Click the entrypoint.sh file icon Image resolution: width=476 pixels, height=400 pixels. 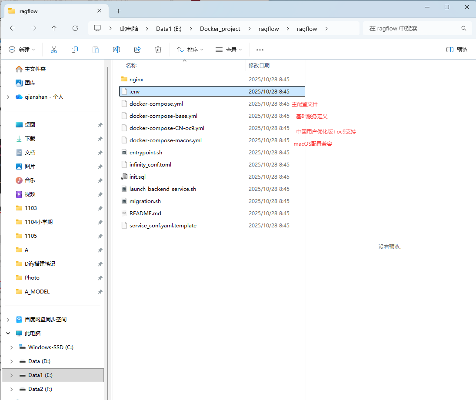[124, 152]
